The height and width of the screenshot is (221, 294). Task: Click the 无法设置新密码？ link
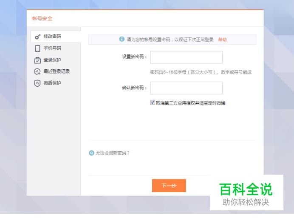[x=113, y=153]
